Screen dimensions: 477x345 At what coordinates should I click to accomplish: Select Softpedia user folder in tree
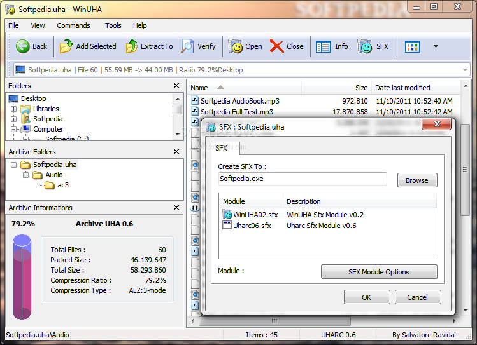[48, 119]
